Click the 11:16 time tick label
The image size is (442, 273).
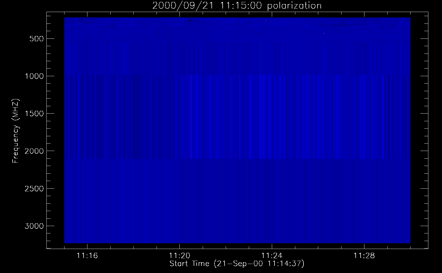click(x=87, y=256)
